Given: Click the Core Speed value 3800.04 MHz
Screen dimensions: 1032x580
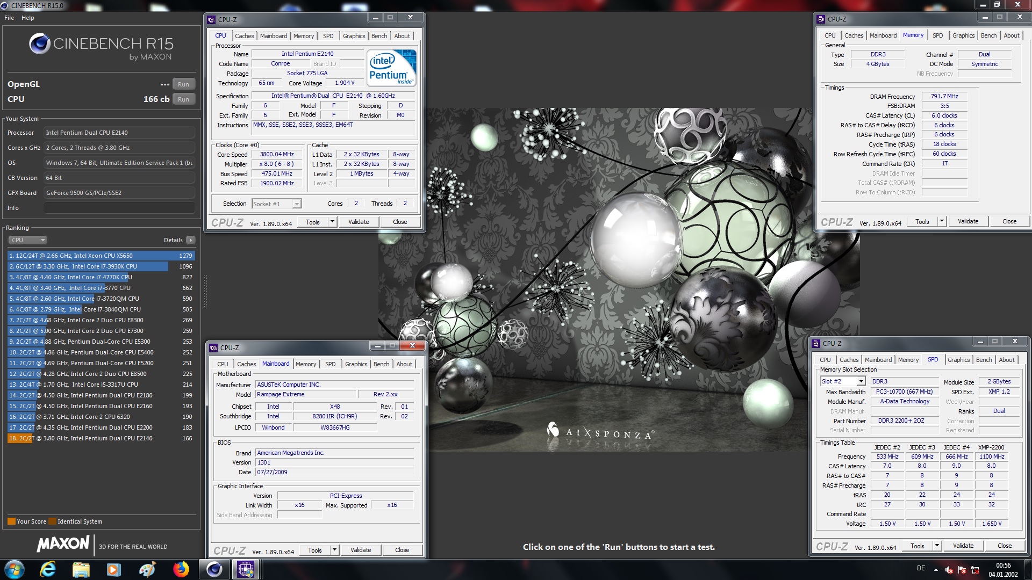Looking at the screenshot, I should tap(277, 154).
